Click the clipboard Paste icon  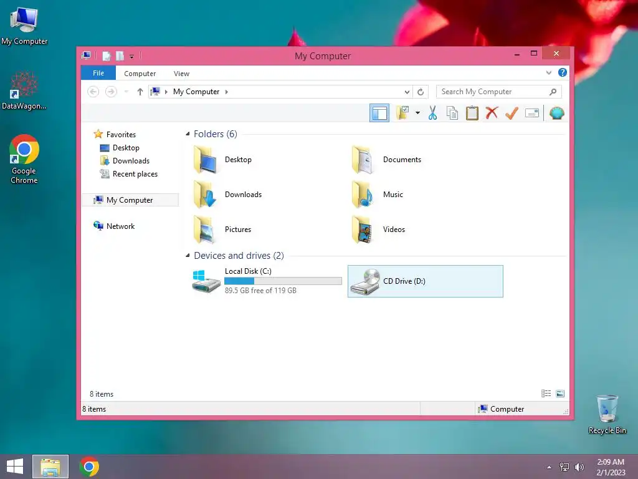(x=472, y=113)
